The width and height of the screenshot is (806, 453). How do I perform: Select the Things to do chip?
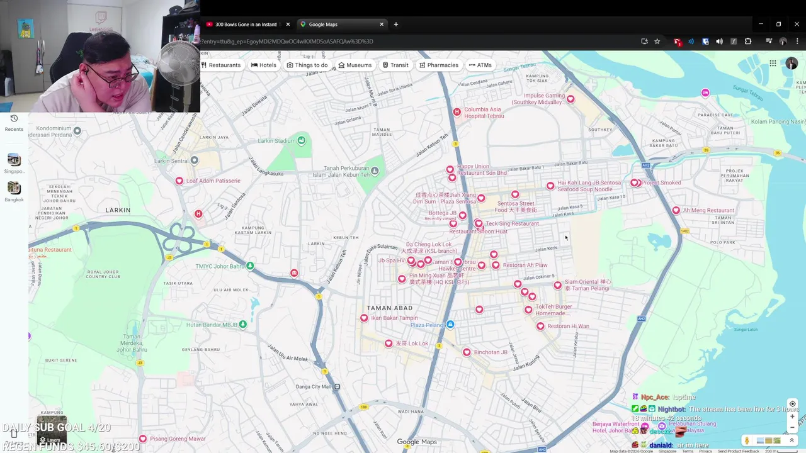tap(307, 65)
